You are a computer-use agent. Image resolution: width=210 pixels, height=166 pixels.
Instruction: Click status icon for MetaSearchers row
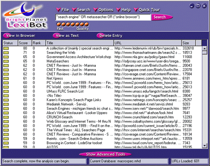click(6, 61)
